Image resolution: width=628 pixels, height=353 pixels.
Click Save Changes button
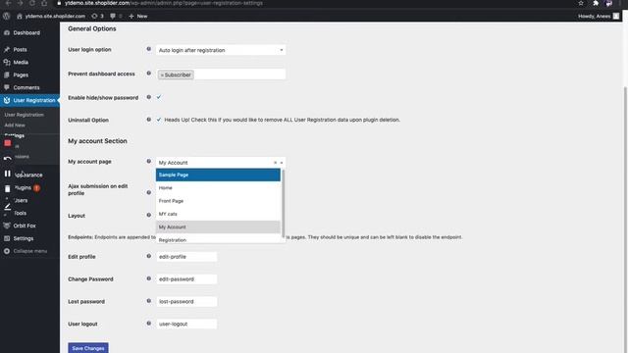(88, 348)
